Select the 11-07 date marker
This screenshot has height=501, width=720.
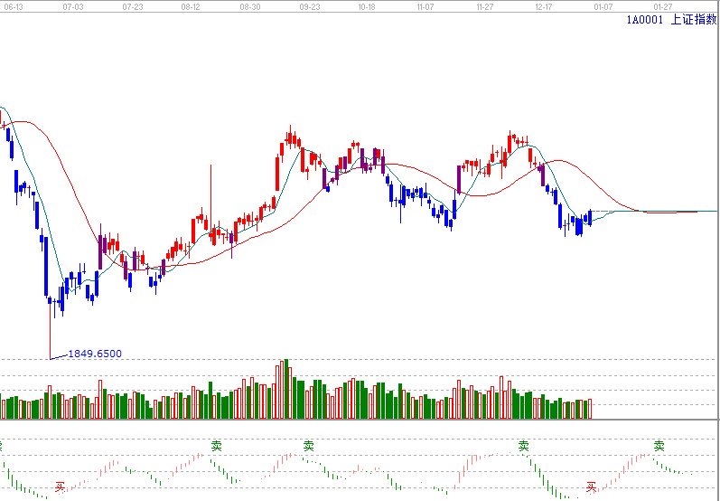click(425, 5)
